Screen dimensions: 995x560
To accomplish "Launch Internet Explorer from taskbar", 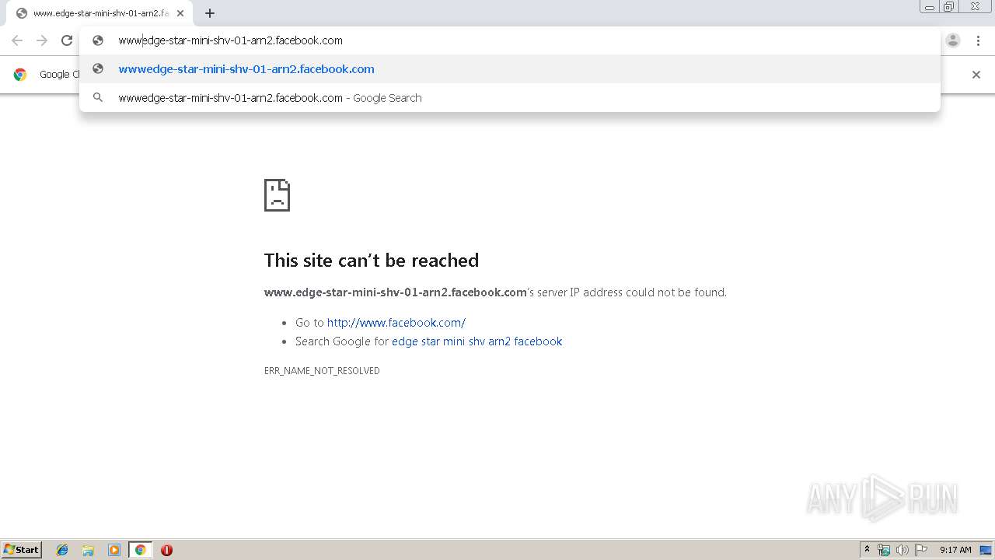I will coord(62,550).
